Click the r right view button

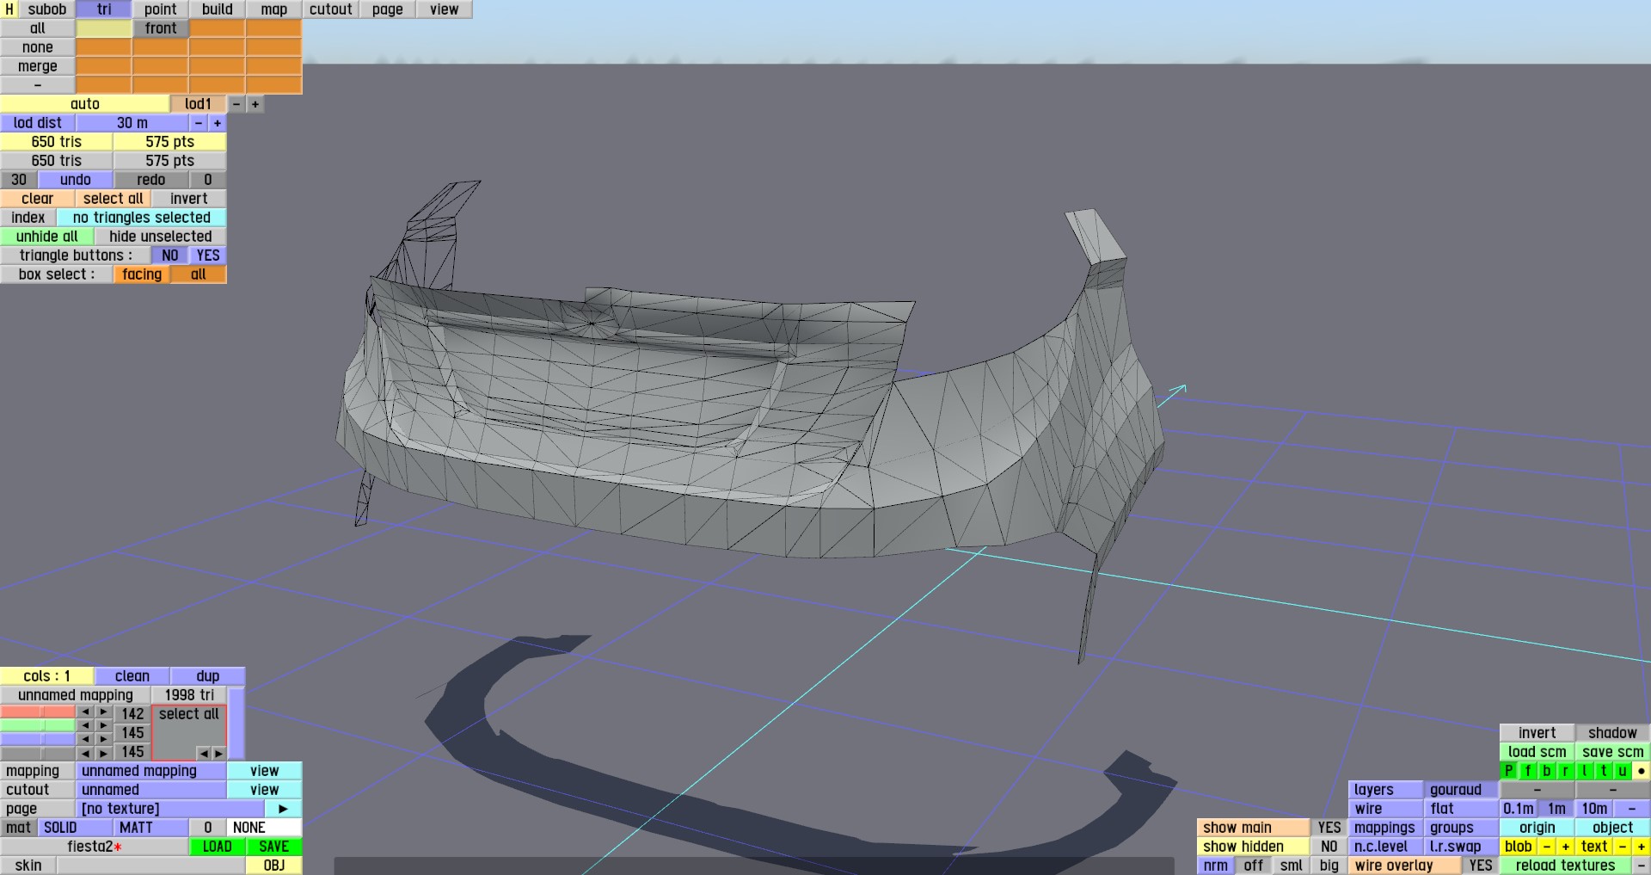coord(1566,771)
